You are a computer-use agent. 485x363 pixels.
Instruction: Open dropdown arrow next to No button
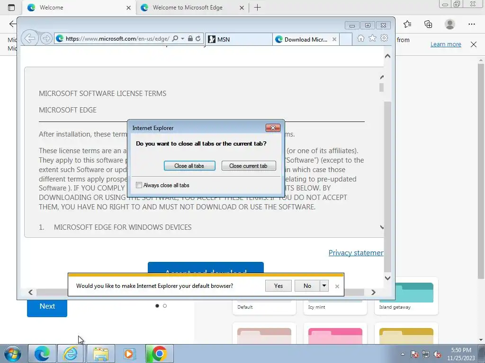[324, 286]
